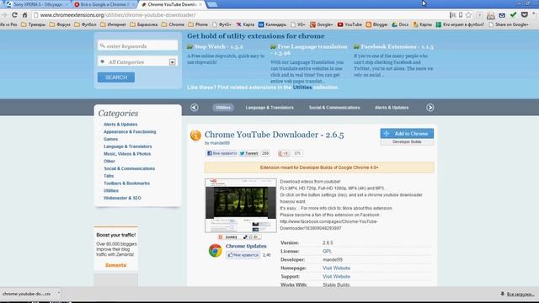
Task: Open the mail extension icon in toolbar
Action: [x=502, y=15]
